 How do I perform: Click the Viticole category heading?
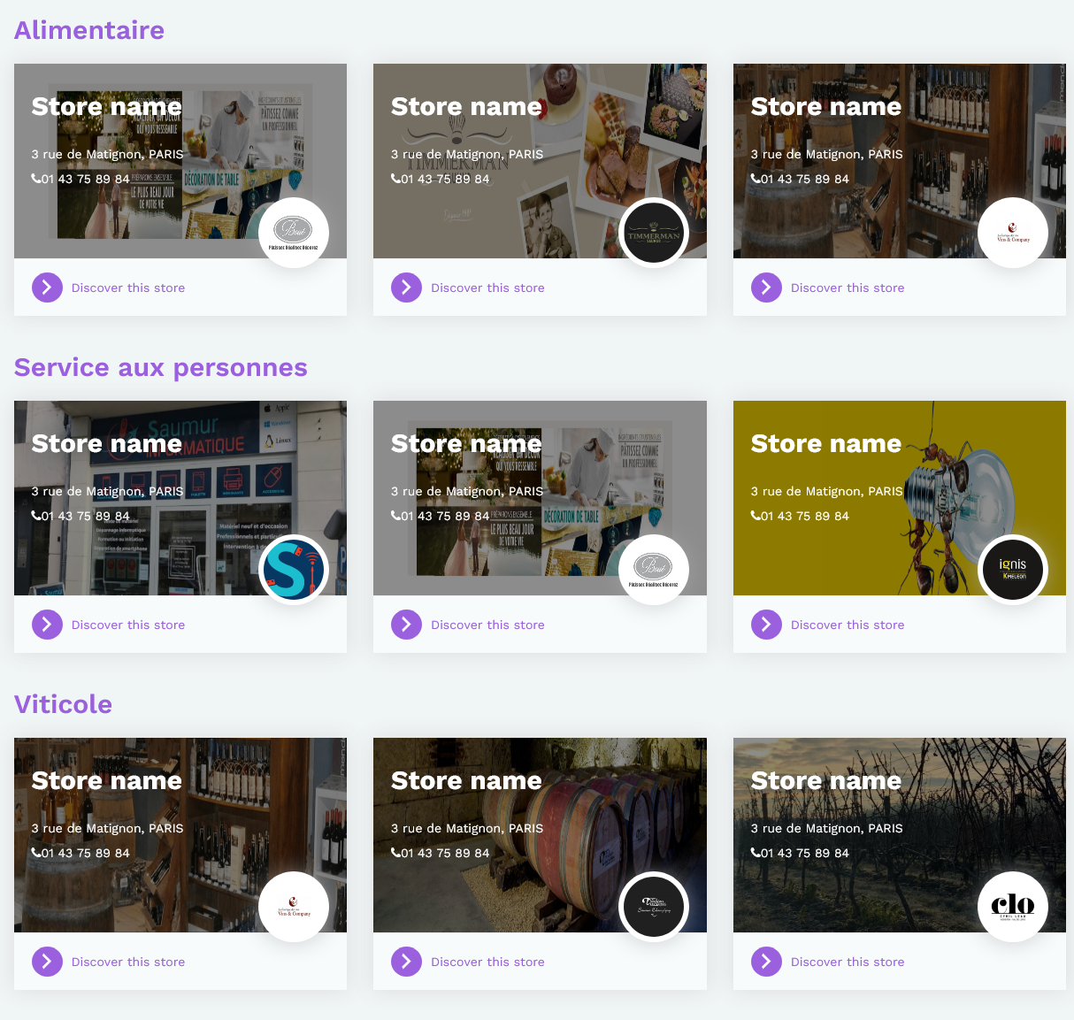coord(64,704)
